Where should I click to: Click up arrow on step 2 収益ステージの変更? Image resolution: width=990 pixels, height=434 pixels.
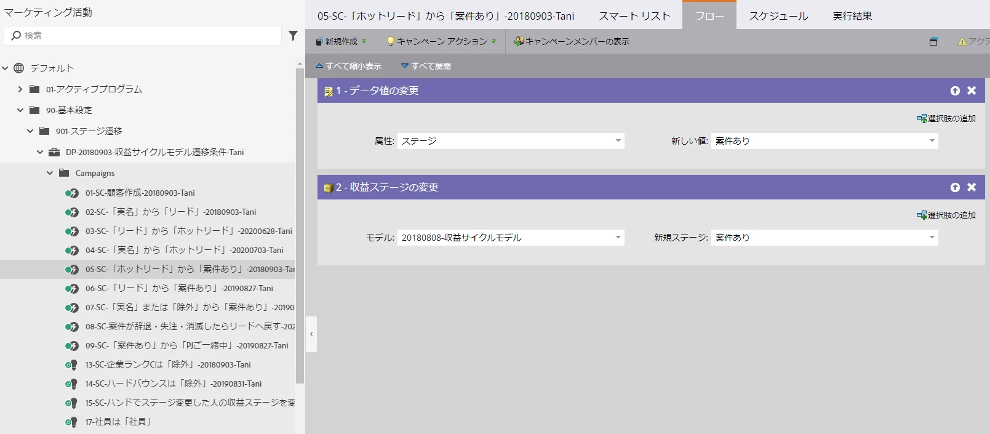(955, 187)
